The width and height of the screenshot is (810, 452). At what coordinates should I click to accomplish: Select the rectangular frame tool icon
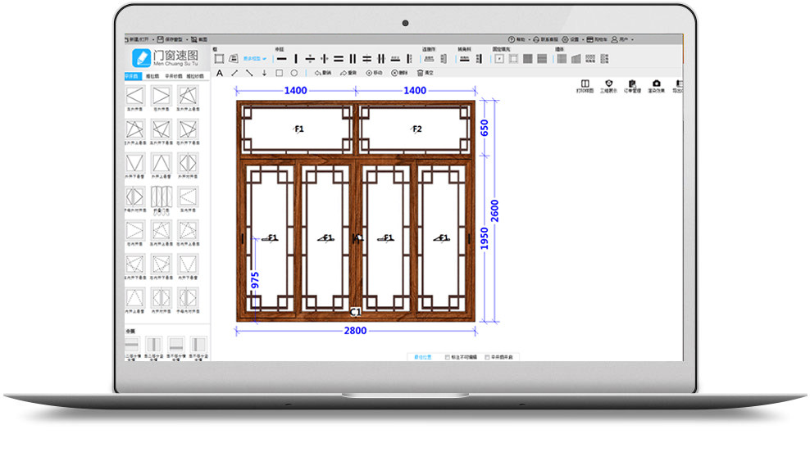(219, 59)
